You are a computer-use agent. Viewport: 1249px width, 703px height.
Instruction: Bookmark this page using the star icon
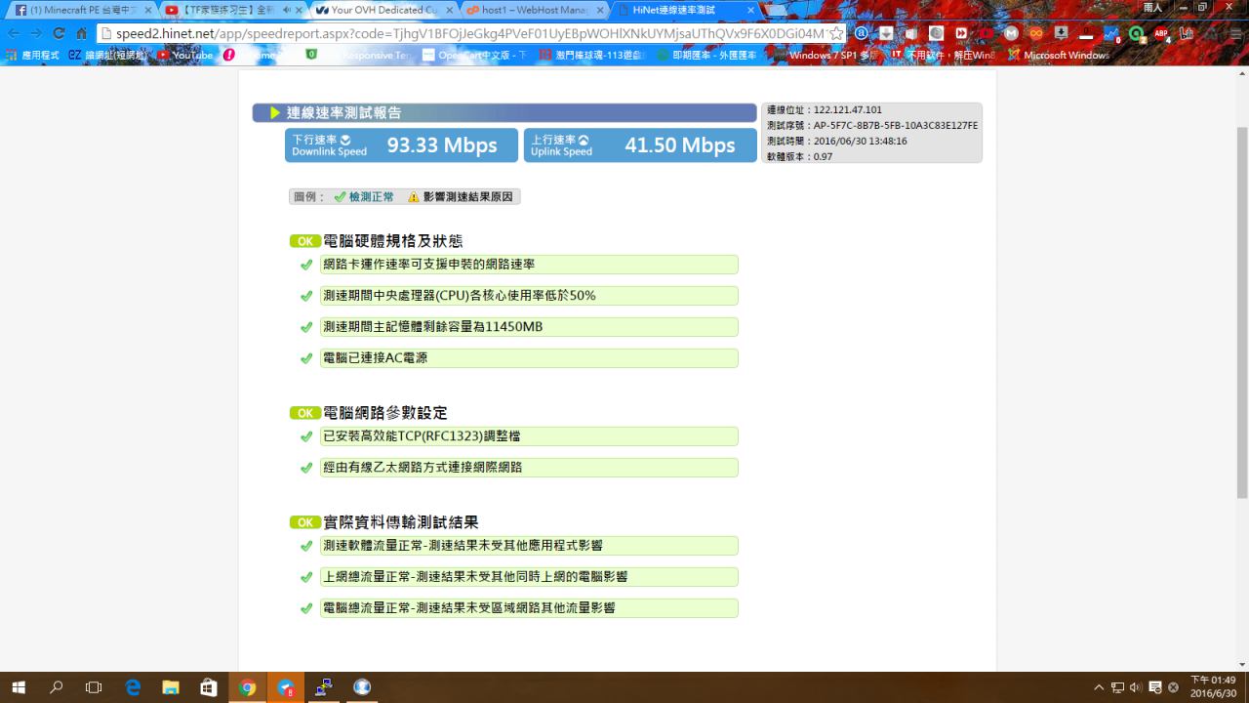click(x=836, y=33)
